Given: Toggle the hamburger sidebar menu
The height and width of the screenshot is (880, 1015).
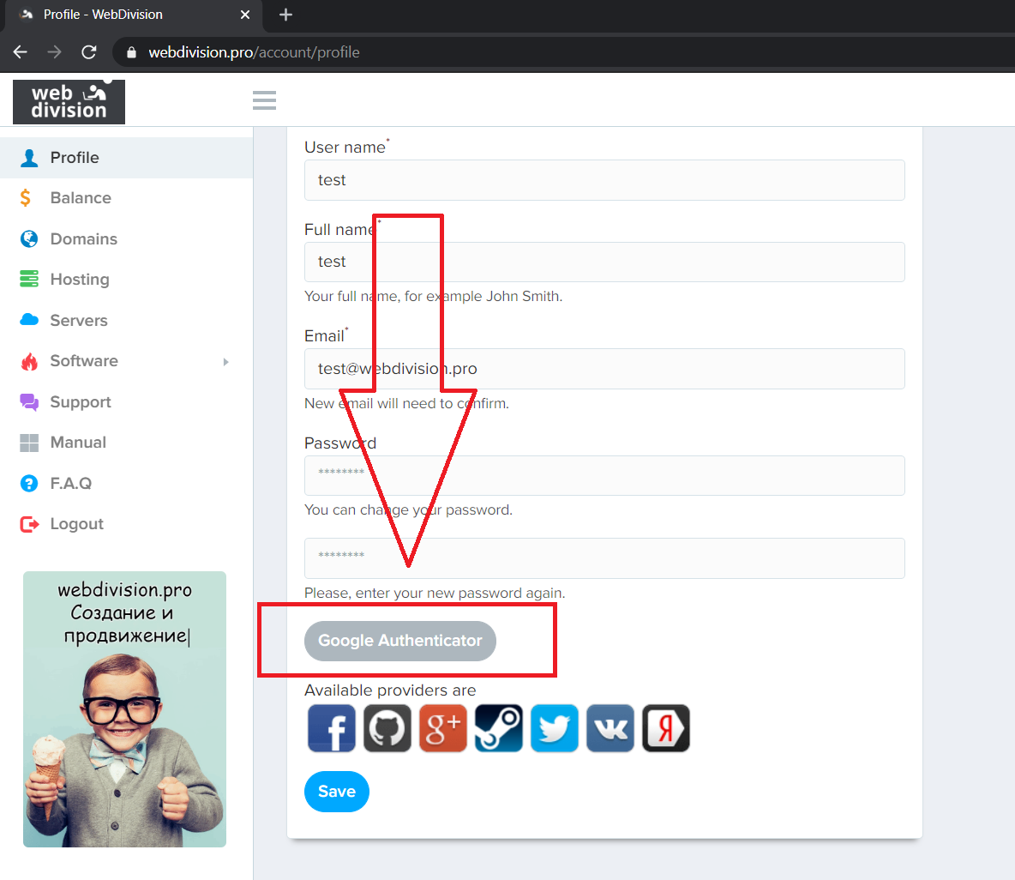Looking at the screenshot, I should pyautogui.click(x=264, y=100).
